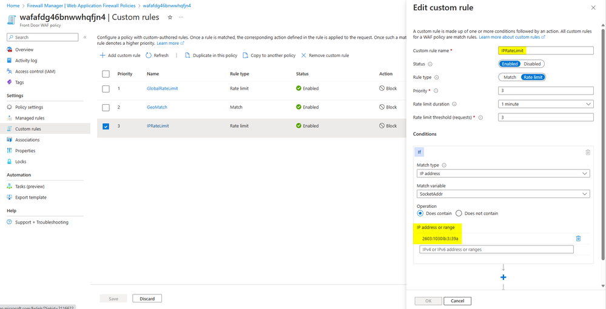Collapse the sidebar with double chevron

coord(85,38)
